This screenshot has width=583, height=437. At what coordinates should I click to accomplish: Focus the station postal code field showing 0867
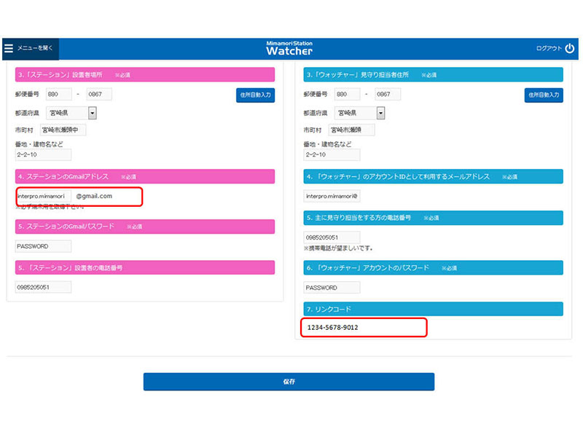99,95
